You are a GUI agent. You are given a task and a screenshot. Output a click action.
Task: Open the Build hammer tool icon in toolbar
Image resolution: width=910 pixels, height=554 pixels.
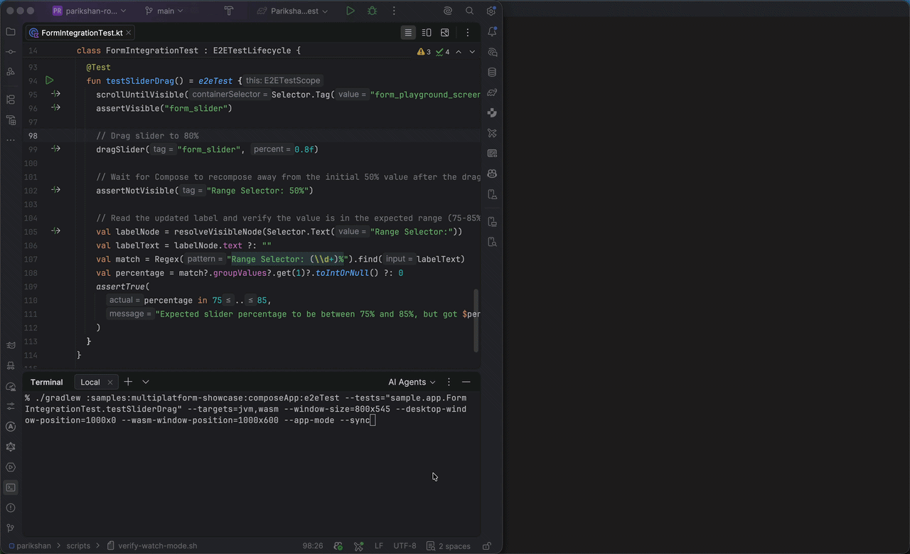pos(228,11)
